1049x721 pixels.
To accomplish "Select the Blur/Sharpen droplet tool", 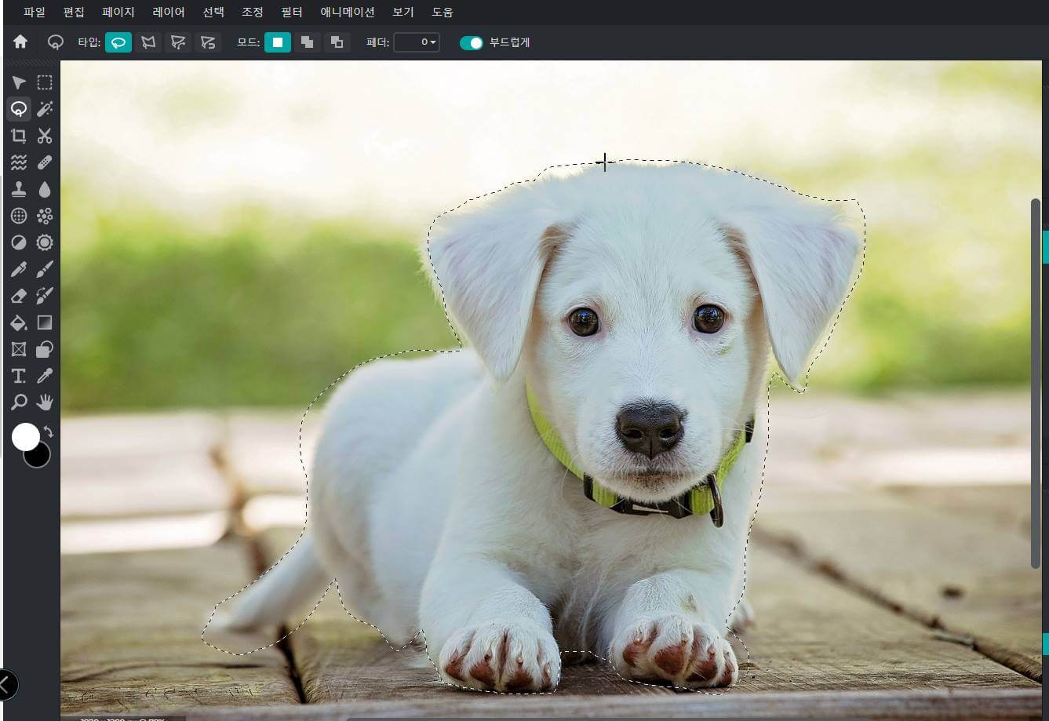I will coord(45,189).
